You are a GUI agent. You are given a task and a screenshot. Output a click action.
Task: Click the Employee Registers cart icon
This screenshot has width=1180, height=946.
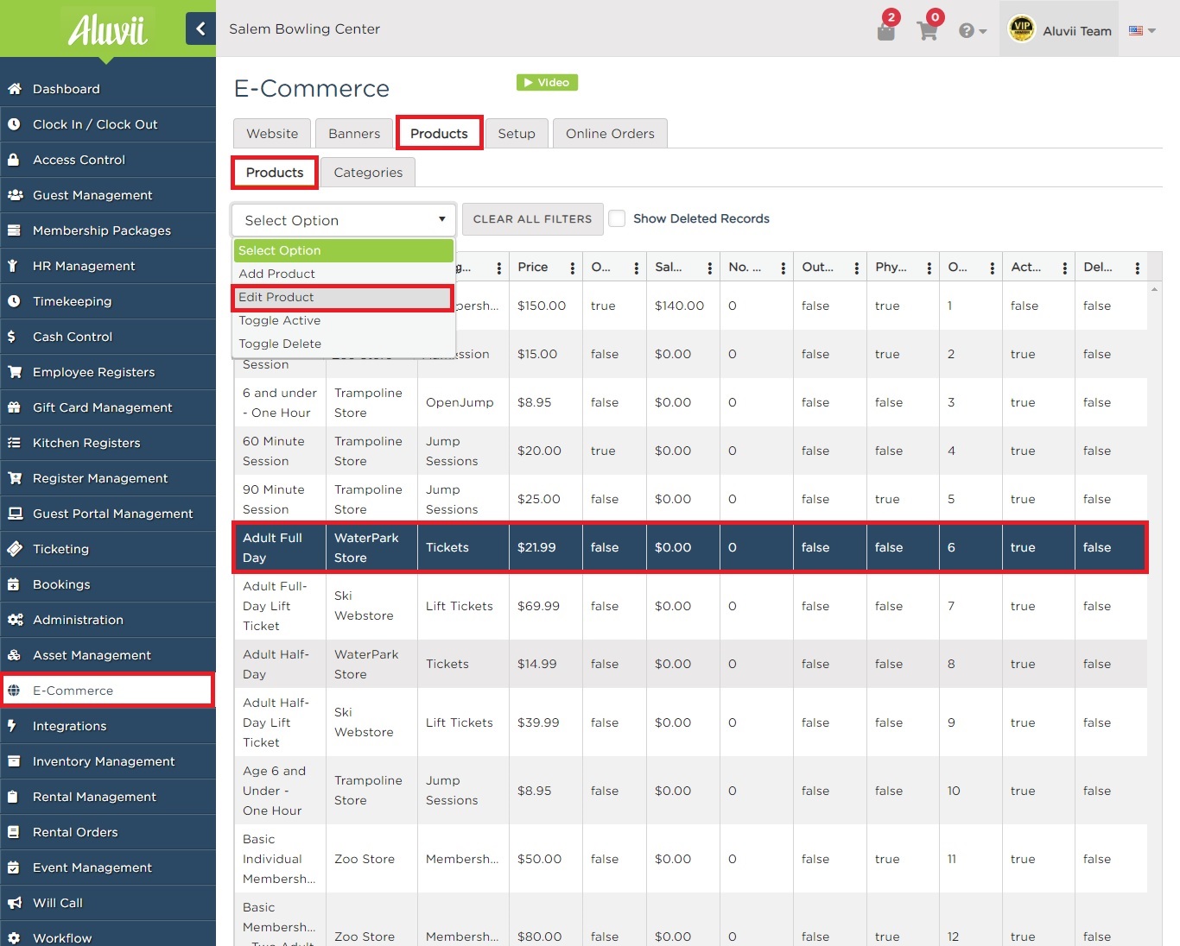pos(15,372)
